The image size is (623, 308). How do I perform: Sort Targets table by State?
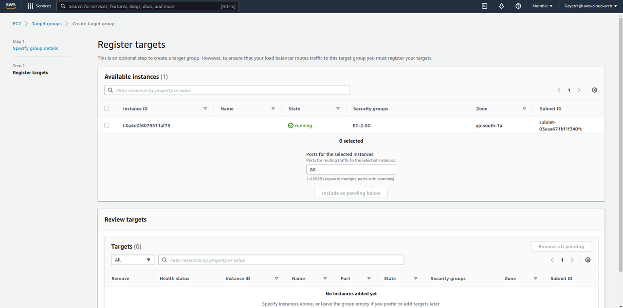[416, 278]
